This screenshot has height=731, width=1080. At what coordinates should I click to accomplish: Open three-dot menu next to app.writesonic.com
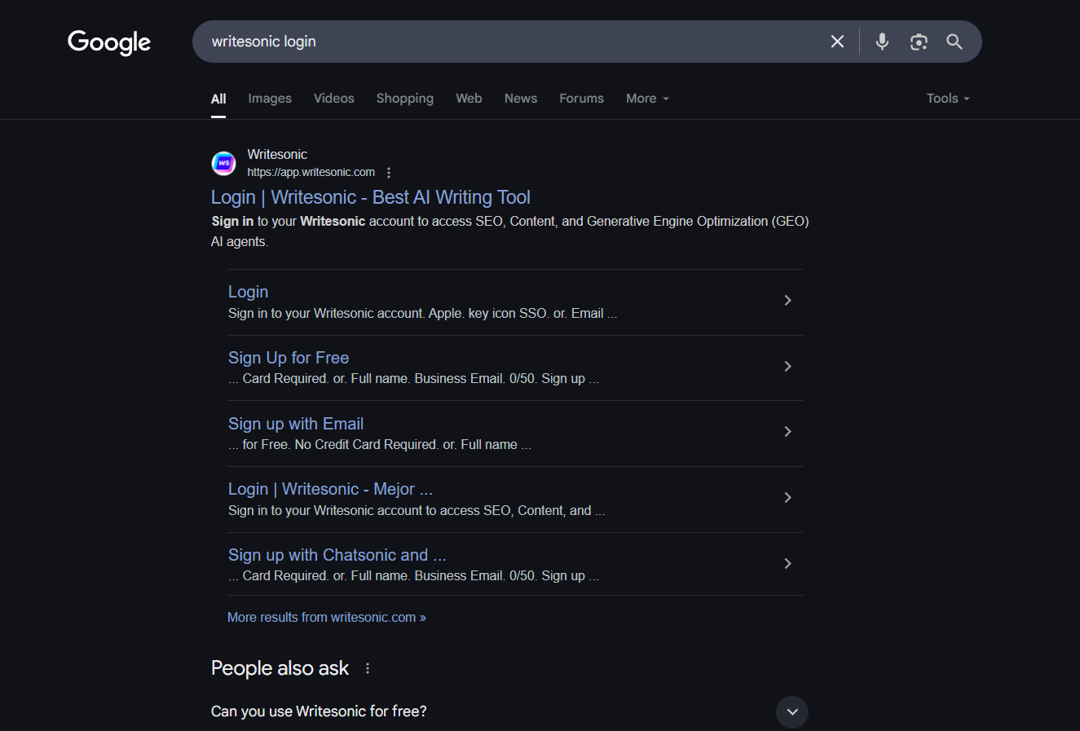pyautogui.click(x=389, y=173)
